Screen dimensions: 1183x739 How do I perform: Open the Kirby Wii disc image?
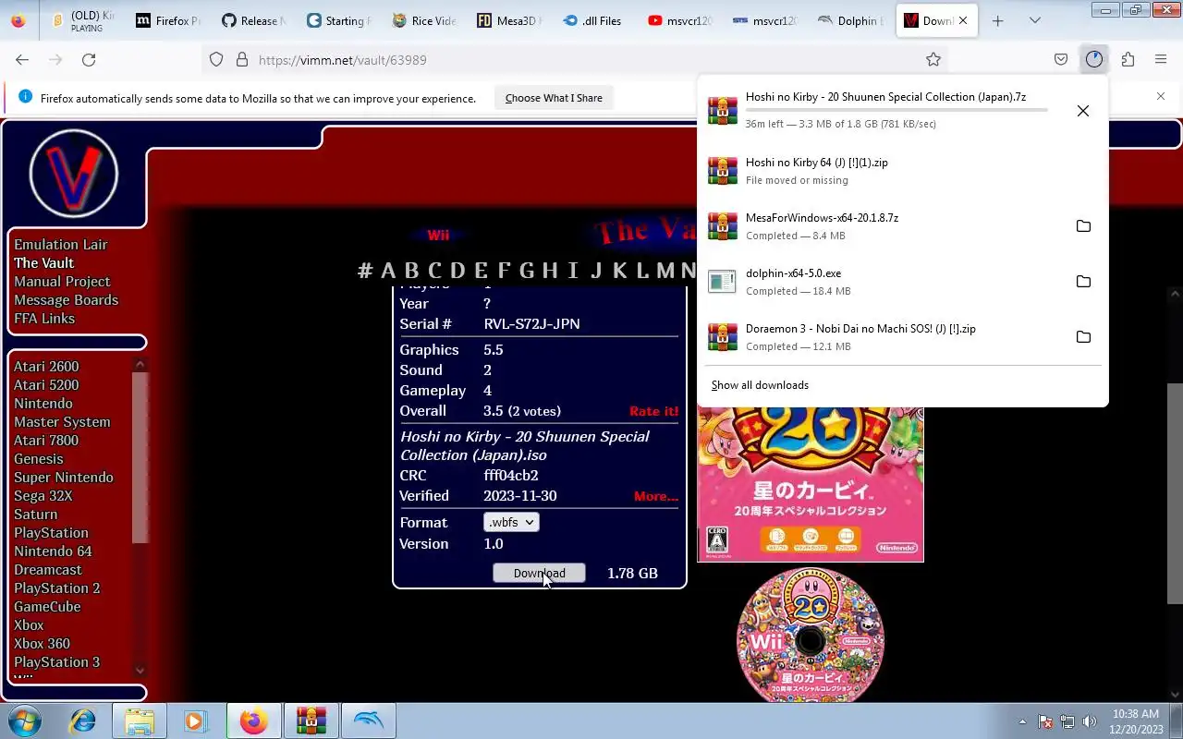point(811,636)
